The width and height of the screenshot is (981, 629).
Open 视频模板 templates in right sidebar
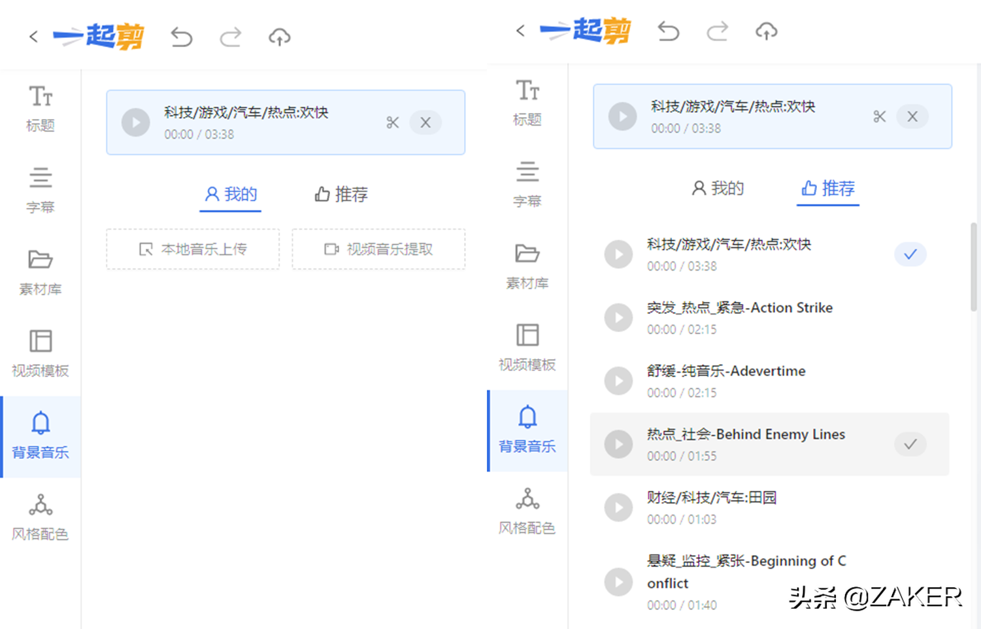[527, 348]
